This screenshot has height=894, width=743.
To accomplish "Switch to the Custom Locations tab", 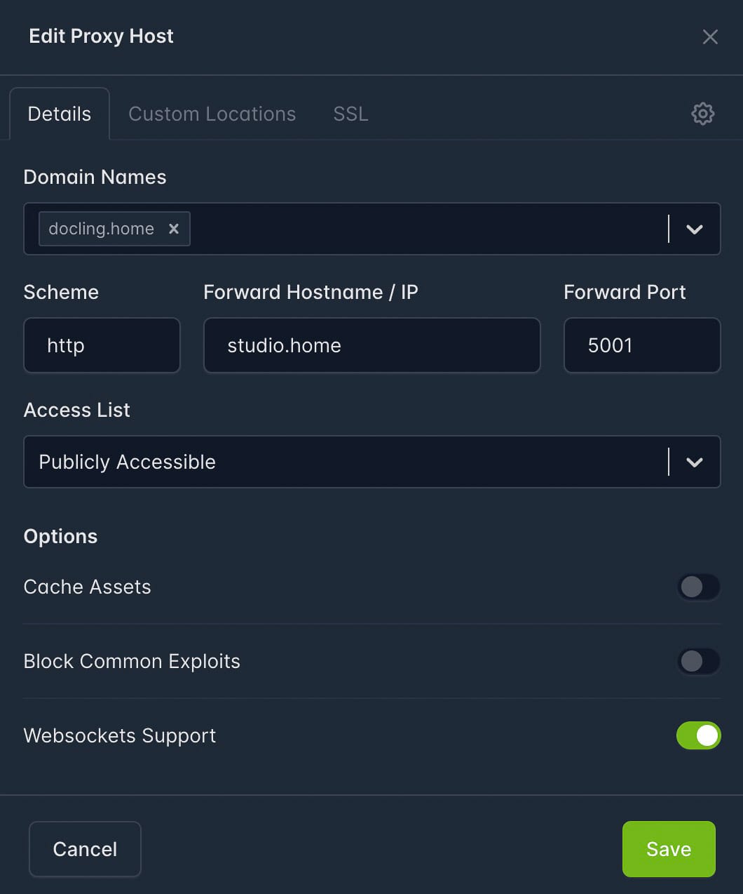I will [x=212, y=114].
